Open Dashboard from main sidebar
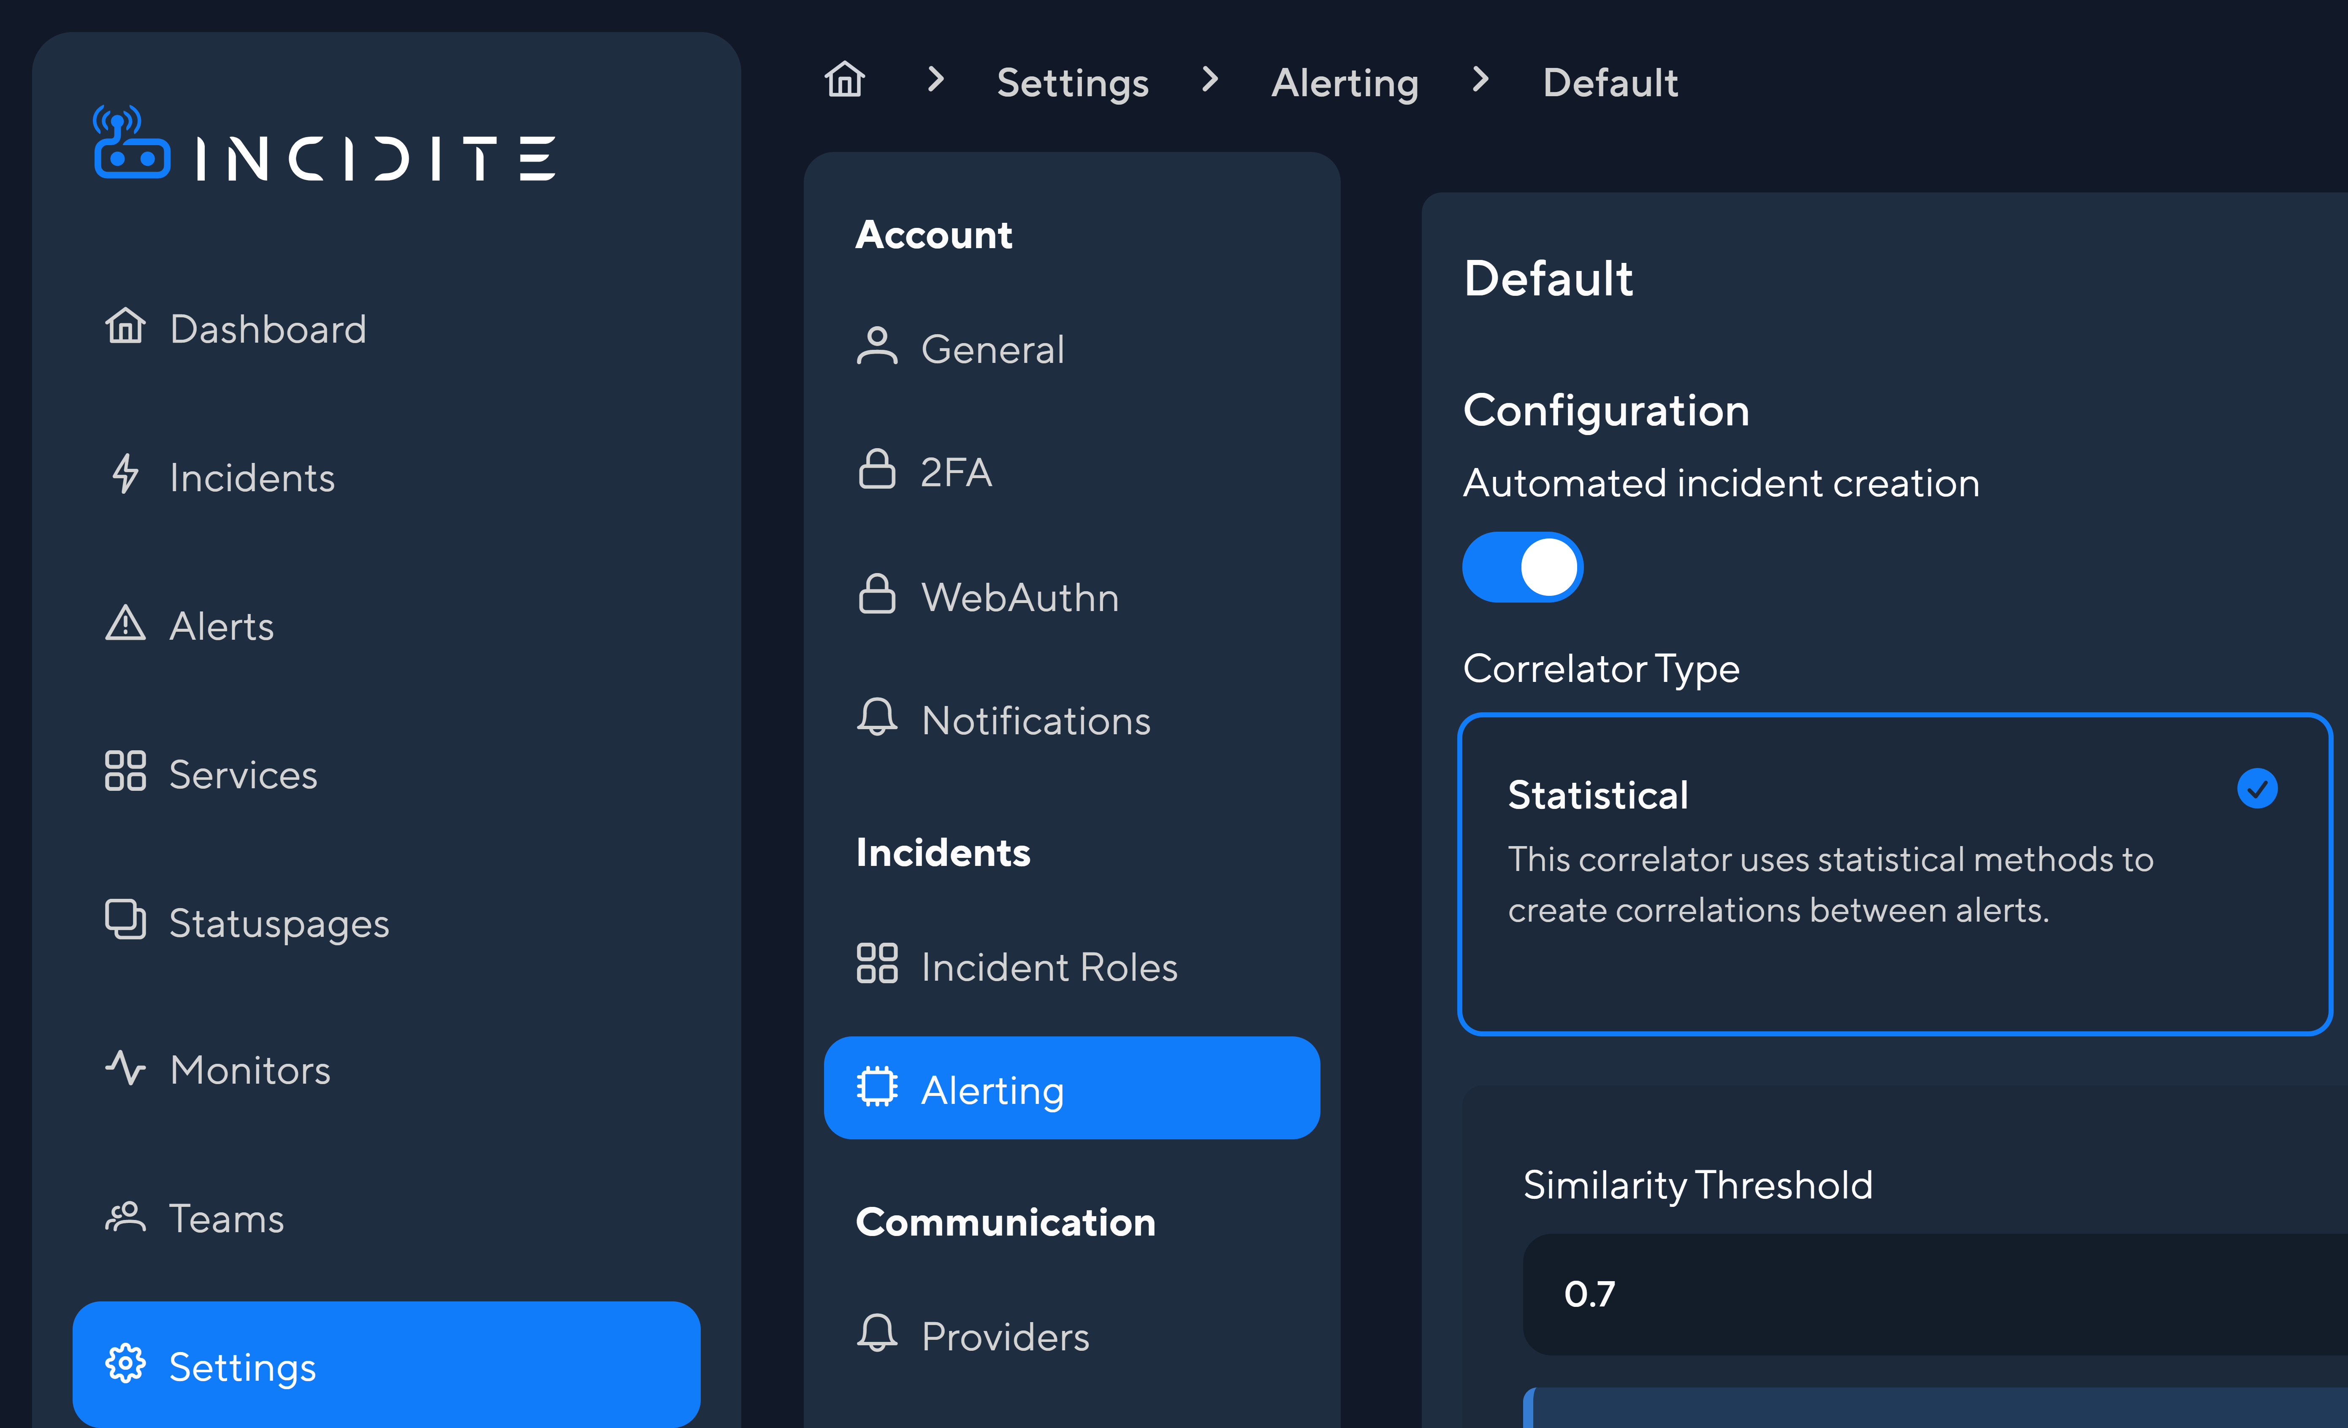Image resolution: width=2348 pixels, height=1428 pixels. click(387, 329)
